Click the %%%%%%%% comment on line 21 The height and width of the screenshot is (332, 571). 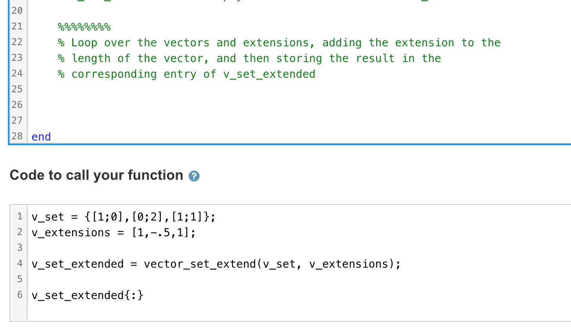(x=84, y=26)
